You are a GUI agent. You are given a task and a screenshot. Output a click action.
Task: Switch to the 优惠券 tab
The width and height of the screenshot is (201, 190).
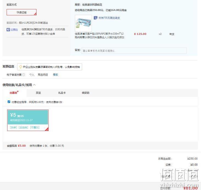click(x=14, y=93)
